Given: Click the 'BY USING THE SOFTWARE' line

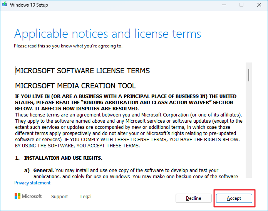Looking at the screenshot, I should coord(77,145).
